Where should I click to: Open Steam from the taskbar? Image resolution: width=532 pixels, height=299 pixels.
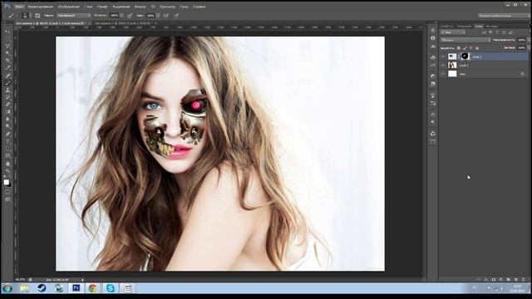click(42, 288)
